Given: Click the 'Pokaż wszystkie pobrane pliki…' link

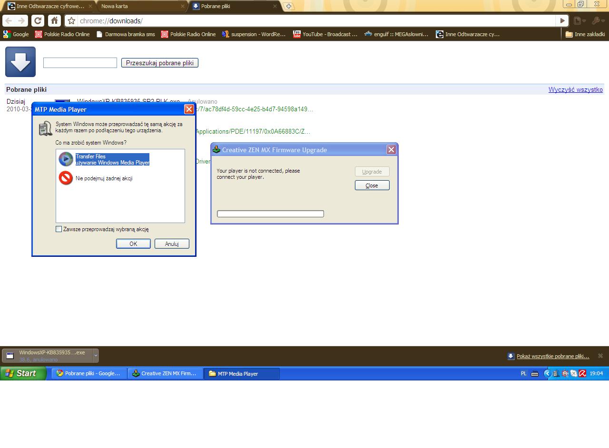Looking at the screenshot, I should pos(553,356).
